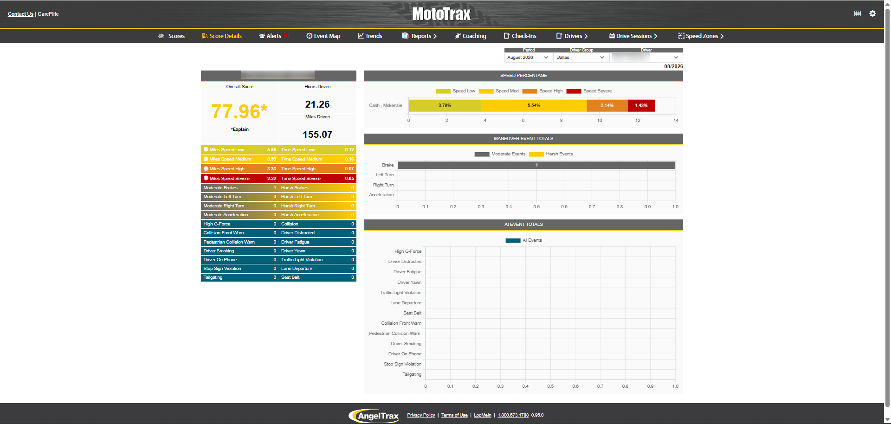Image resolution: width=891 pixels, height=424 pixels.
Task: Click the Drive Sessions calendar icon
Action: (x=612, y=36)
